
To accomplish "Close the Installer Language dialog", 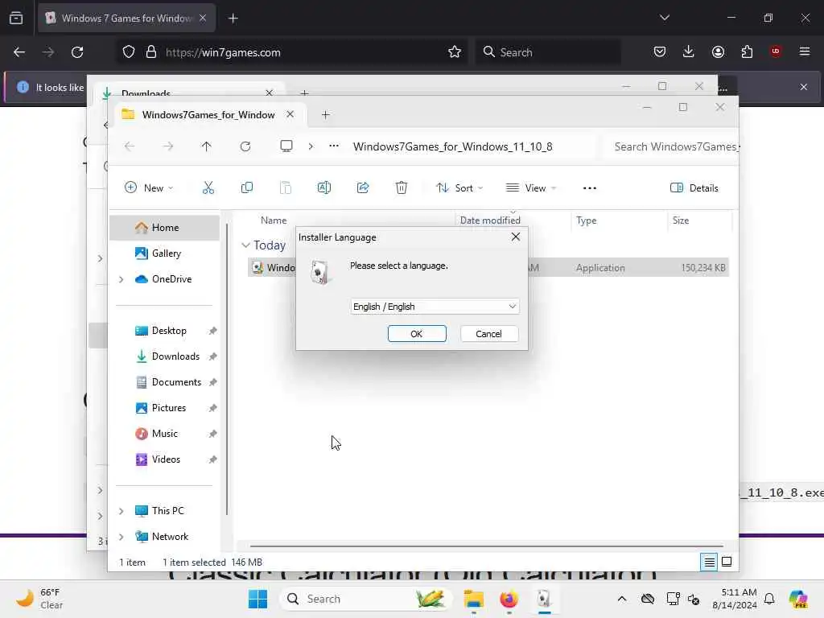I will pyautogui.click(x=516, y=237).
